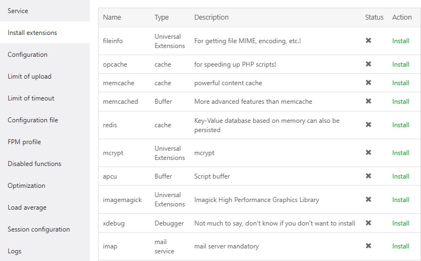Screen dimensions: 421x261
Task: Click the X status icon for xdebug
Action: coord(368,223)
